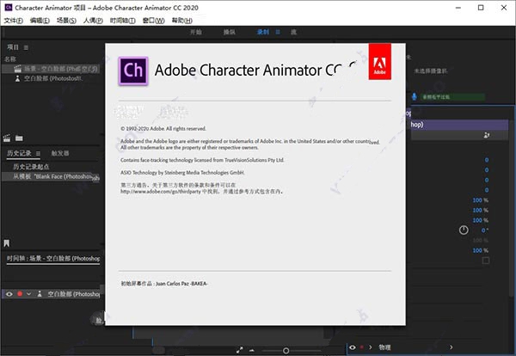Open the 帮助(H) menu
The height and width of the screenshot is (356, 516).
[x=182, y=21]
